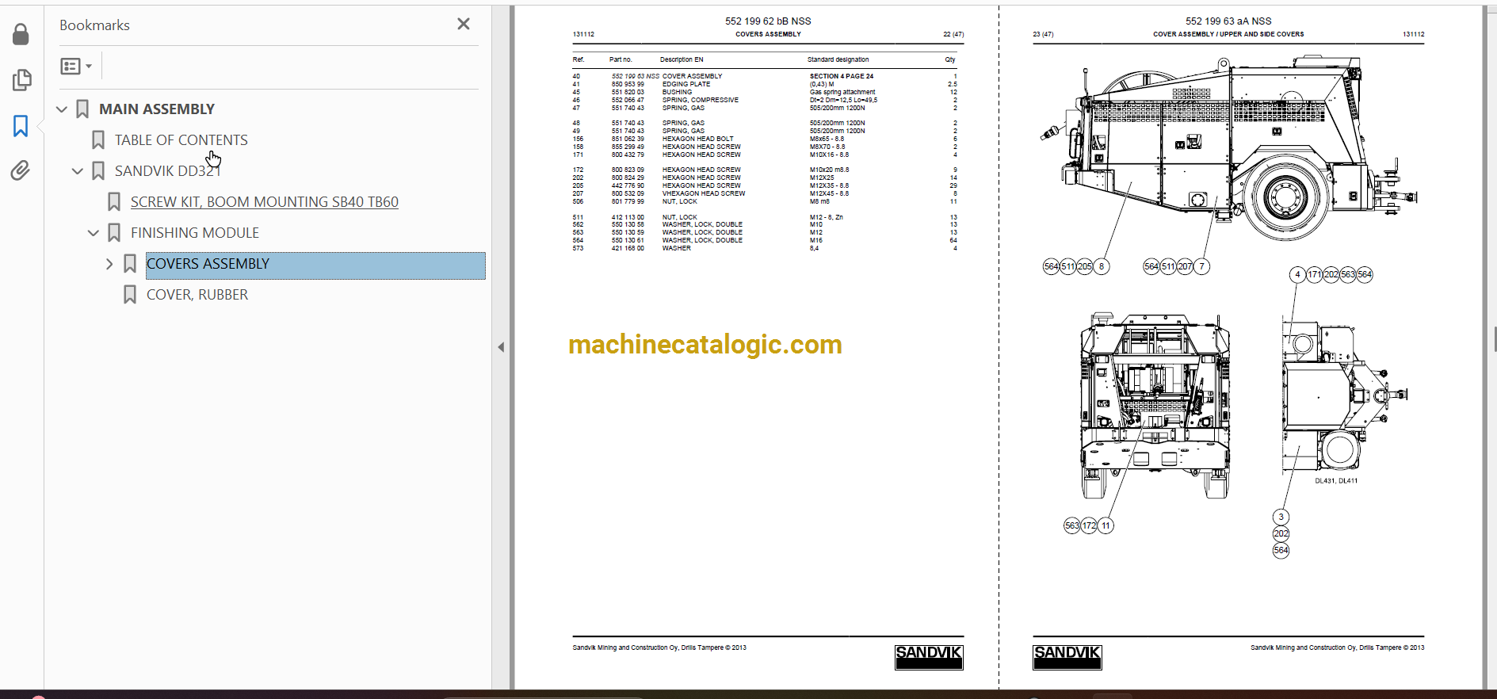
Task: Click 'COVER ASSEMBLY / UPPER AND SIDE COVERS' heading
Action: 1228,34
